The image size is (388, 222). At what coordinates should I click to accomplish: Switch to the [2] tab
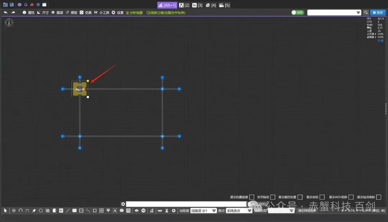[x=184, y=5]
